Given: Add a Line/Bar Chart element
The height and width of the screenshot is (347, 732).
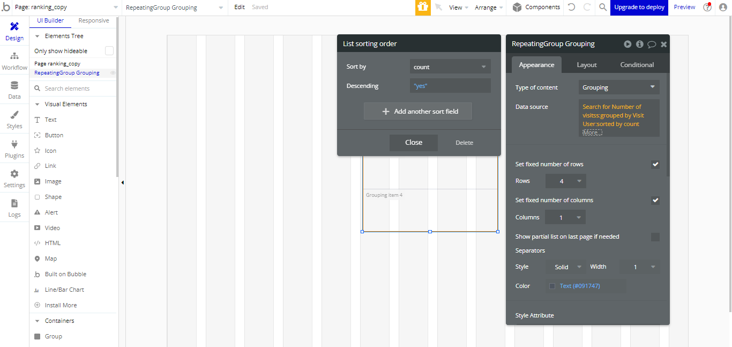Looking at the screenshot, I should click(64, 290).
